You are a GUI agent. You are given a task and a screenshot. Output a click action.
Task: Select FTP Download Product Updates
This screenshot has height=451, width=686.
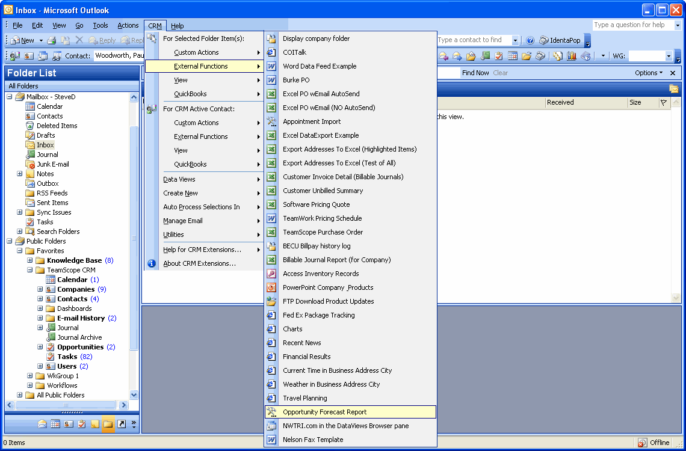click(x=350, y=301)
